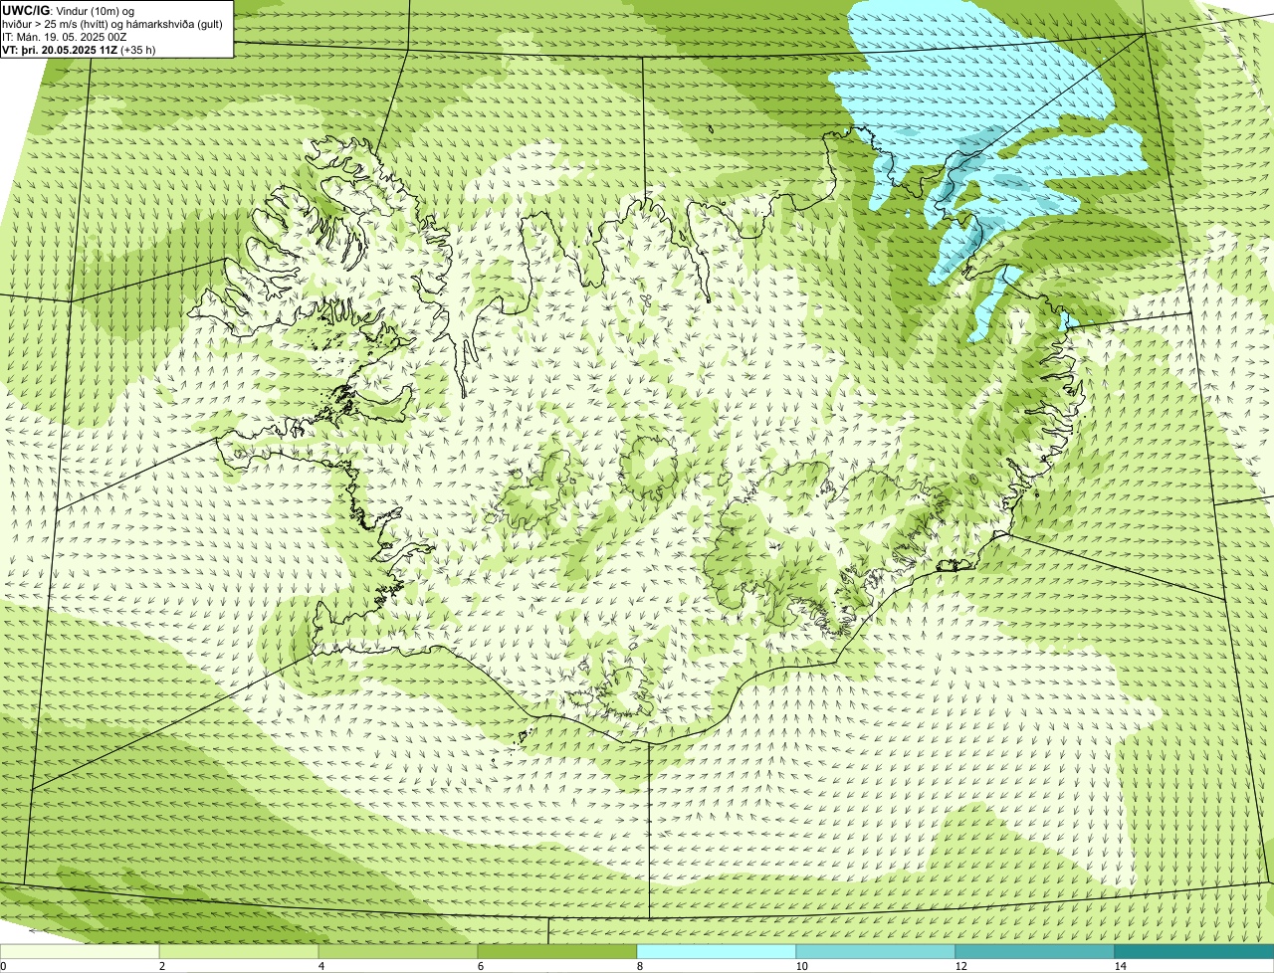Click the light green 2–4 m/s legend segment
This screenshot has width=1274, height=973.
coord(239,952)
